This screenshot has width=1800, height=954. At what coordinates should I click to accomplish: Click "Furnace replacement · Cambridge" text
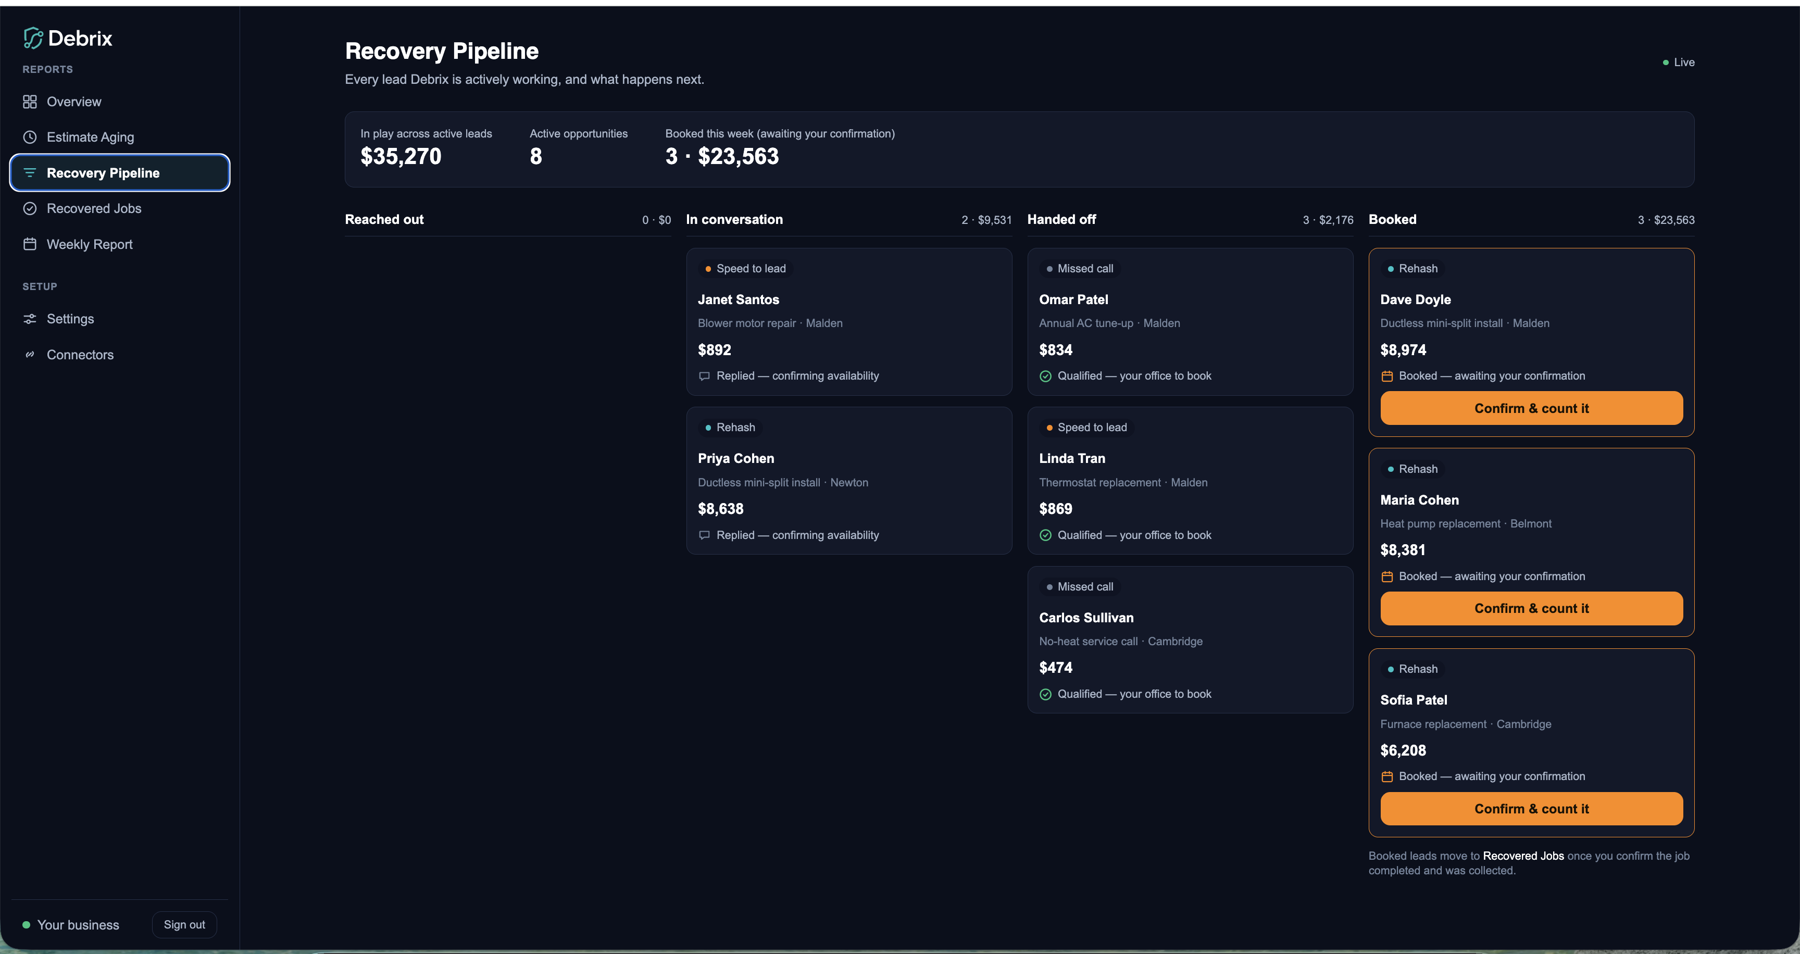1466,724
